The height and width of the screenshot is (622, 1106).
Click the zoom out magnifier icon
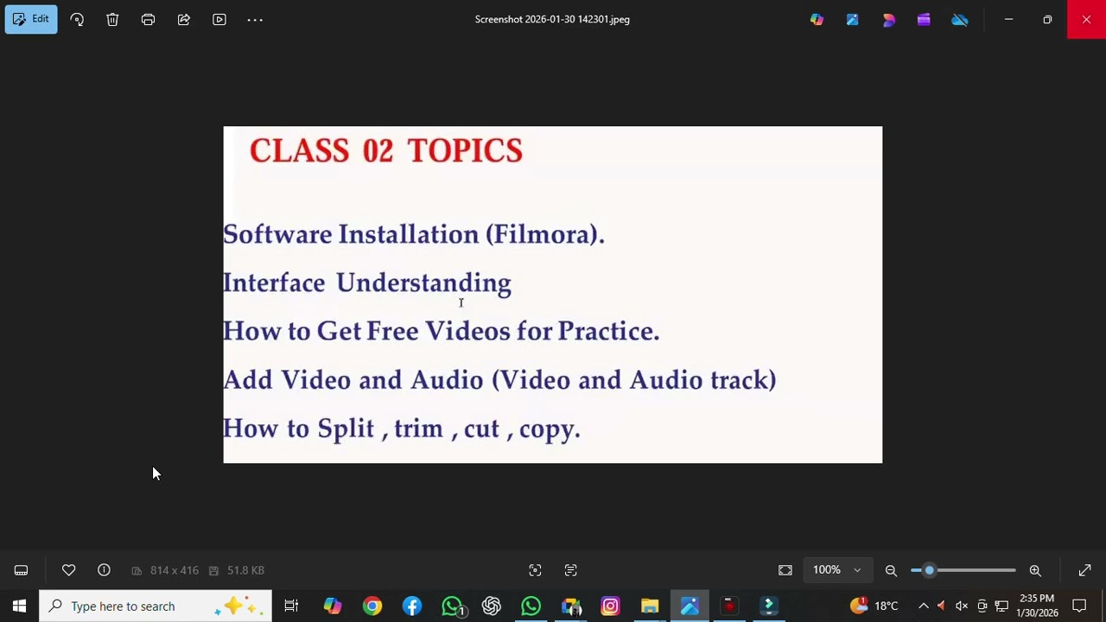tap(891, 570)
